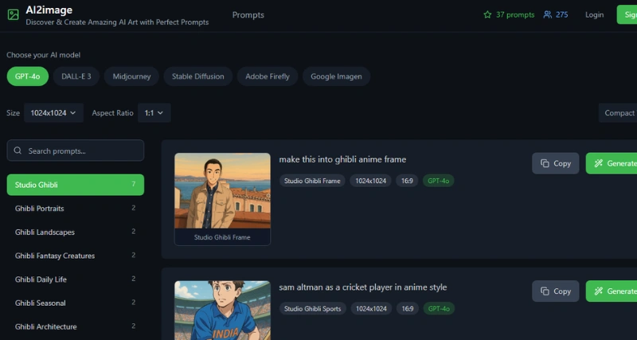Click the magnifier icon in the search box
This screenshot has height=340, width=637.
pos(18,150)
